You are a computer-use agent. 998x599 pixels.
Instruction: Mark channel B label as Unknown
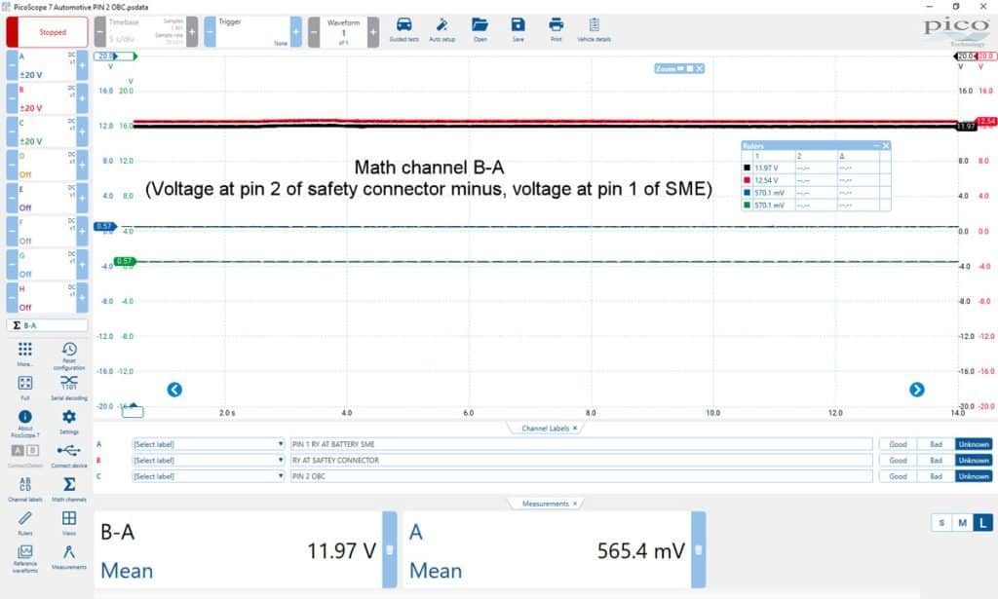coord(974,460)
